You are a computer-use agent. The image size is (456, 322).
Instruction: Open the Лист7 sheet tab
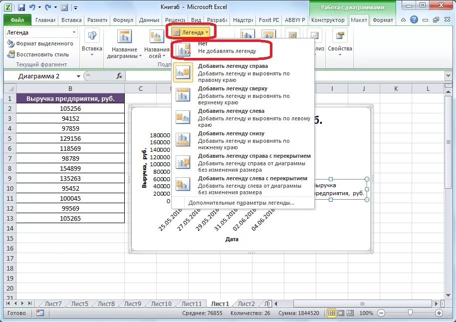[x=53, y=304]
